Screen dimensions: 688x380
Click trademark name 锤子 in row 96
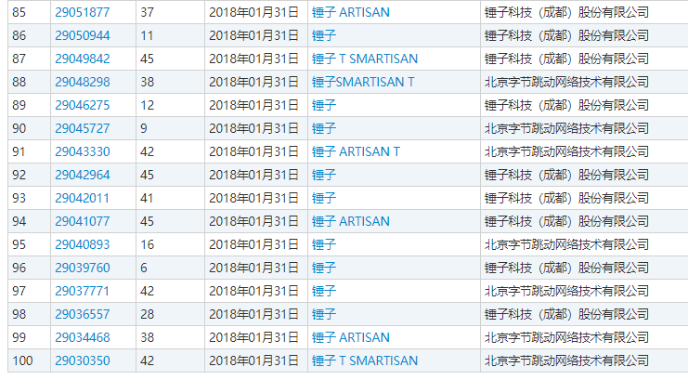click(324, 268)
